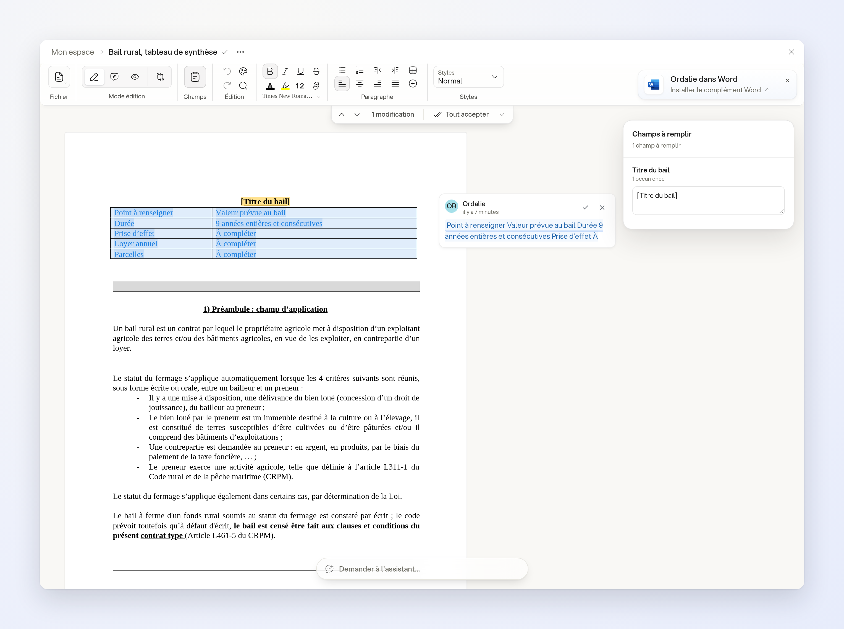844x629 pixels.
Task: Open search in document
Action: coord(243,86)
